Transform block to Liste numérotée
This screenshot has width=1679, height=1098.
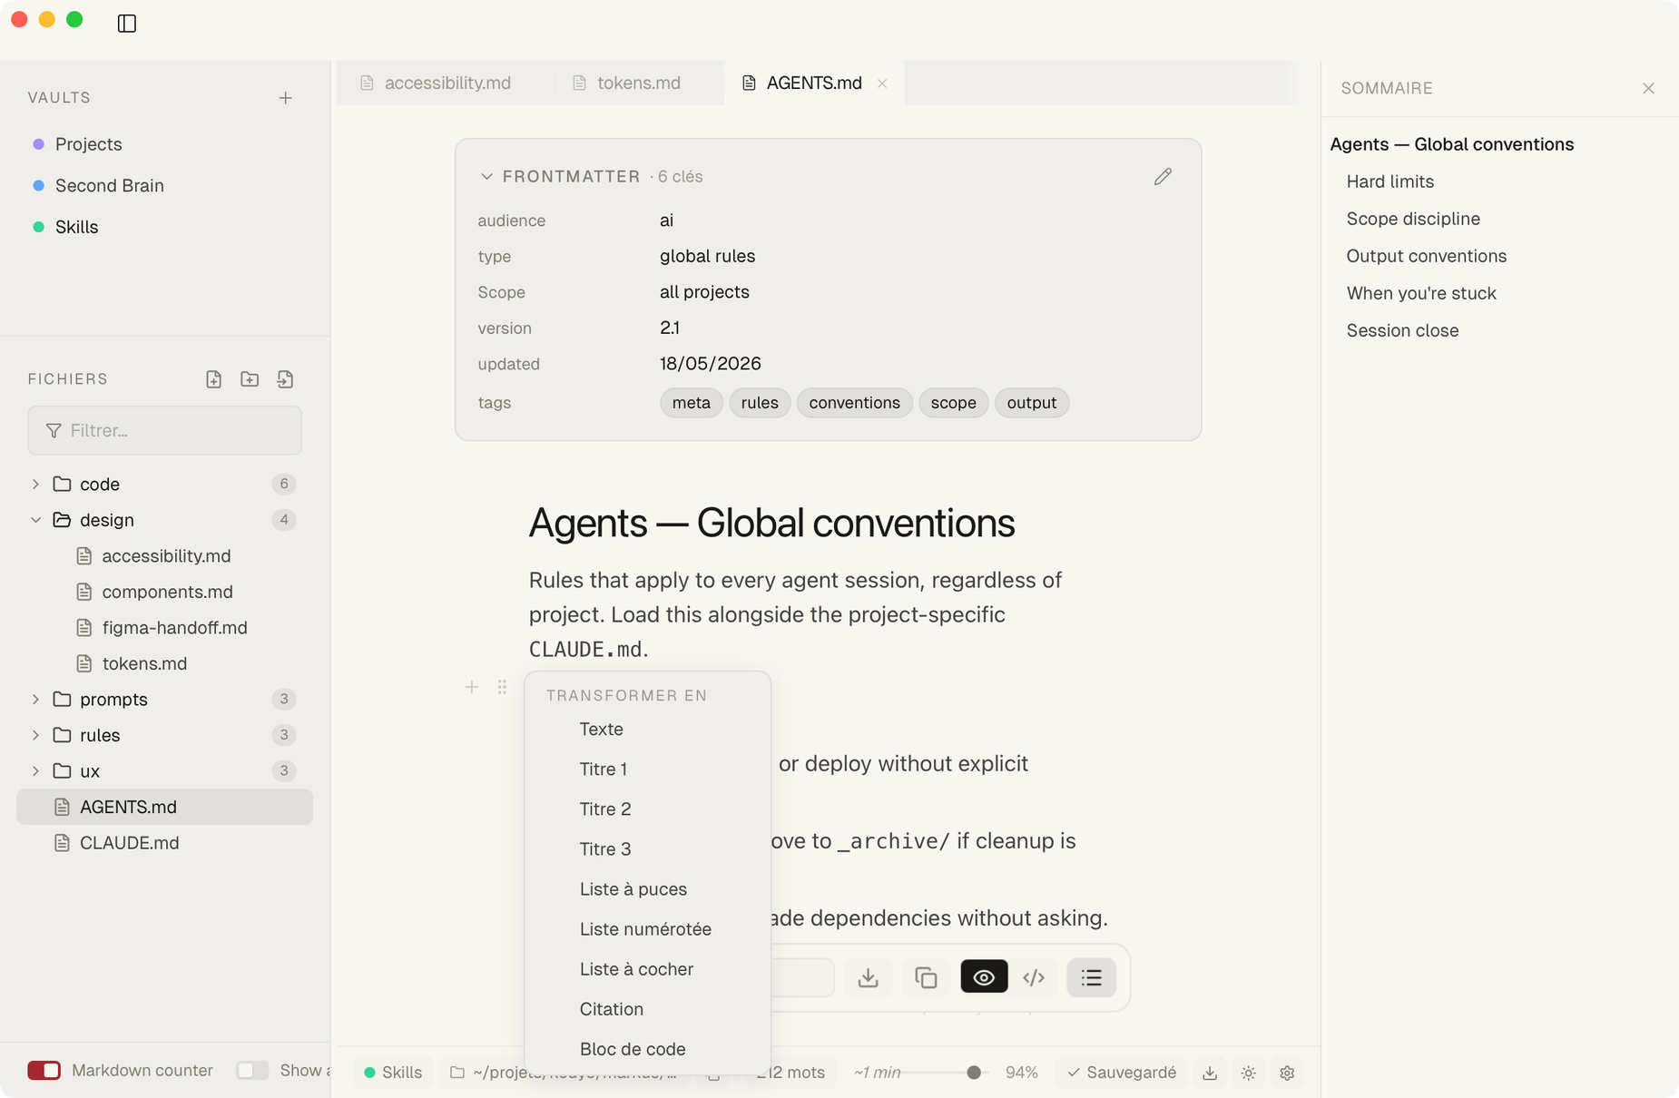(x=647, y=929)
